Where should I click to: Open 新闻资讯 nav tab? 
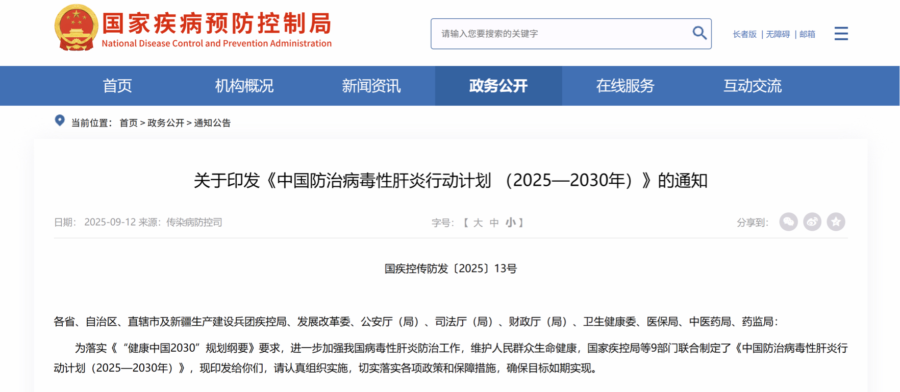[371, 86]
